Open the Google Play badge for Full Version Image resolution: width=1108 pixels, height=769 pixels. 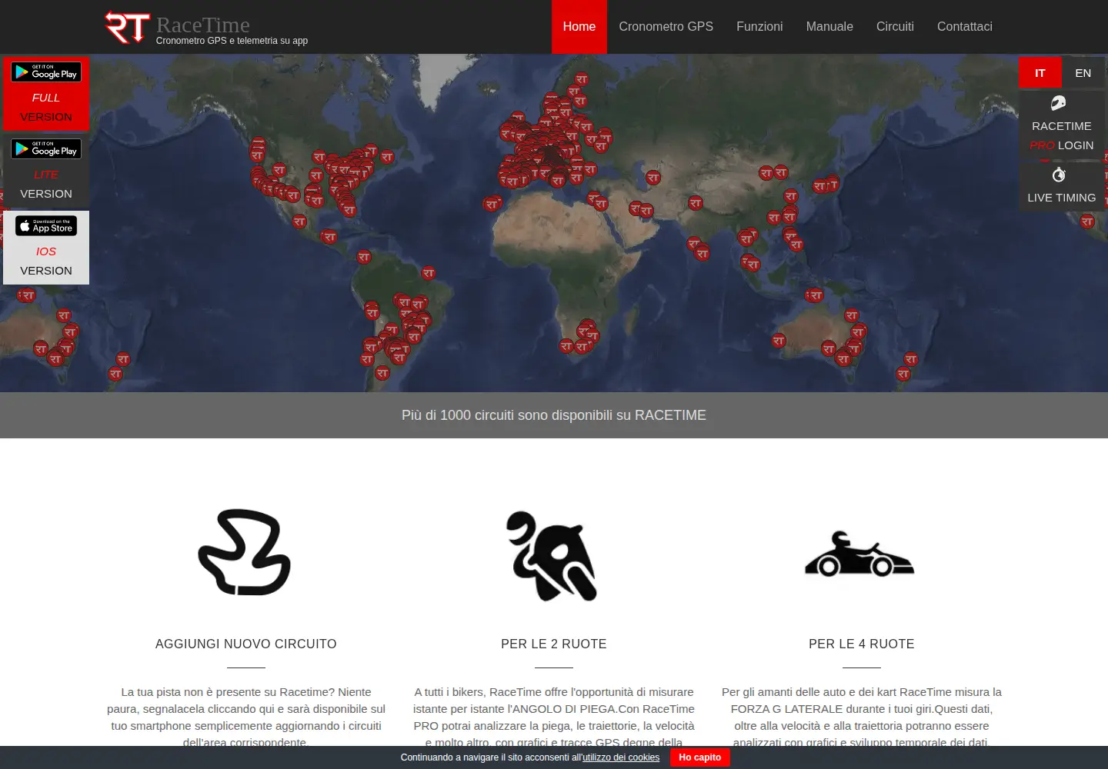(46, 72)
